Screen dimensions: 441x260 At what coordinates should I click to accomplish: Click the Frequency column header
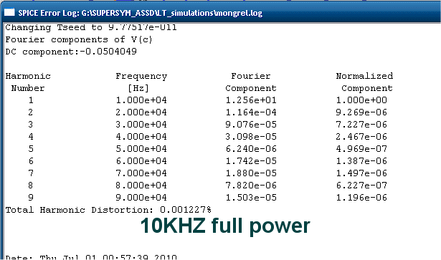141,82
